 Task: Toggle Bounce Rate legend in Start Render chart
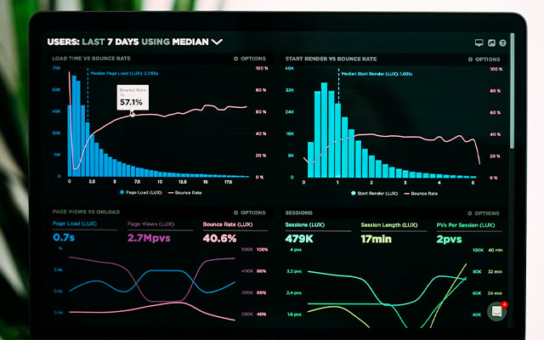coord(421,194)
